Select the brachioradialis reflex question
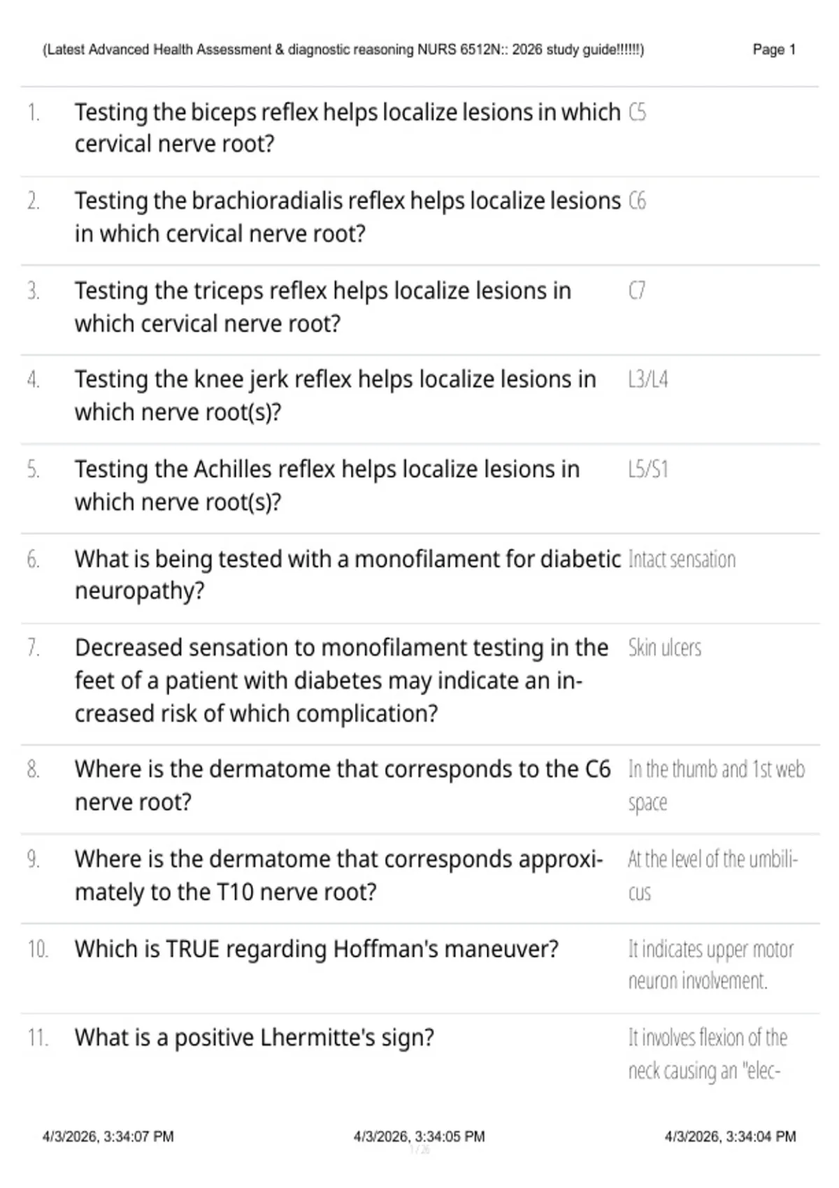Viewport: 839px width, 1188px height. pyautogui.click(x=347, y=217)
